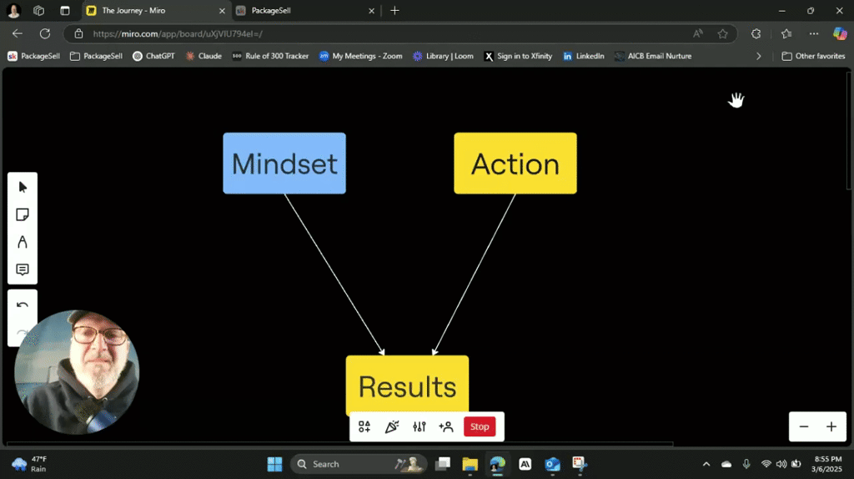Image resolution: width=854 pixels, height=479 pixels.
Task: Open the ChatGPT bookmark
Action: click(x=154, y=56)
